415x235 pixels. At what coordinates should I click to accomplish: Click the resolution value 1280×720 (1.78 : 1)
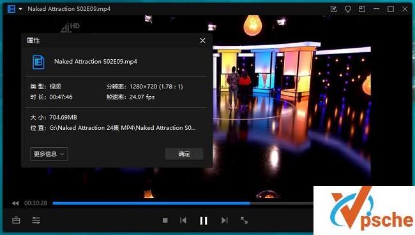point(156,87)
